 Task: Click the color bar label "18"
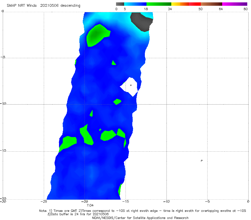[x=146, y=9]
